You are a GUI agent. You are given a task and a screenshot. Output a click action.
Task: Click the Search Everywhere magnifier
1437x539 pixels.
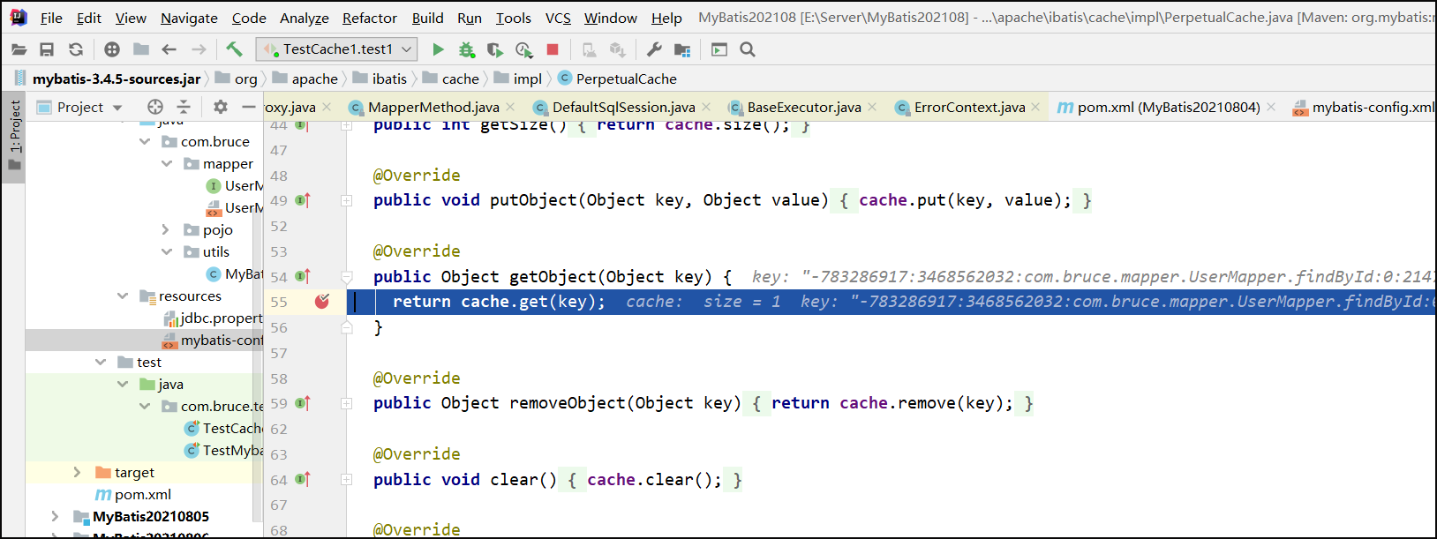point(748,49)
